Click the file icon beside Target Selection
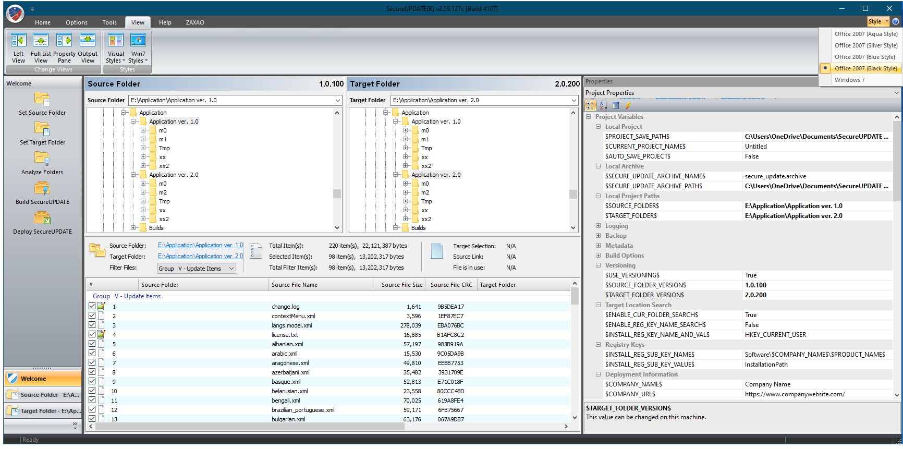The image size is (903, 449). (x=437, y=251)
